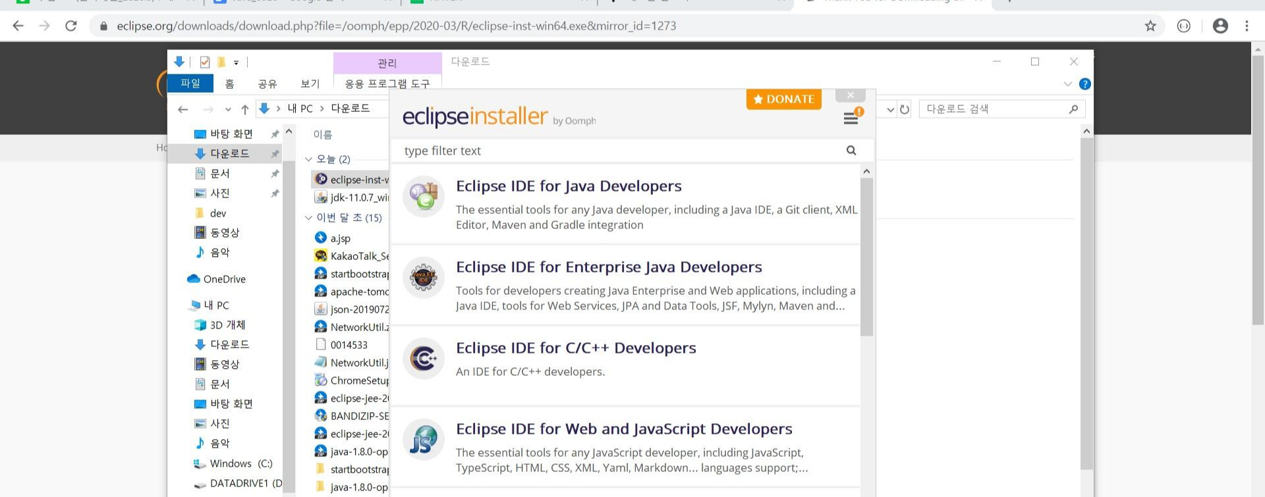Select 내 PC in navigation pane
Image resolution: width=1265 pixels, height=497 pixels.
pyautogui.click(x=216, y=305)
